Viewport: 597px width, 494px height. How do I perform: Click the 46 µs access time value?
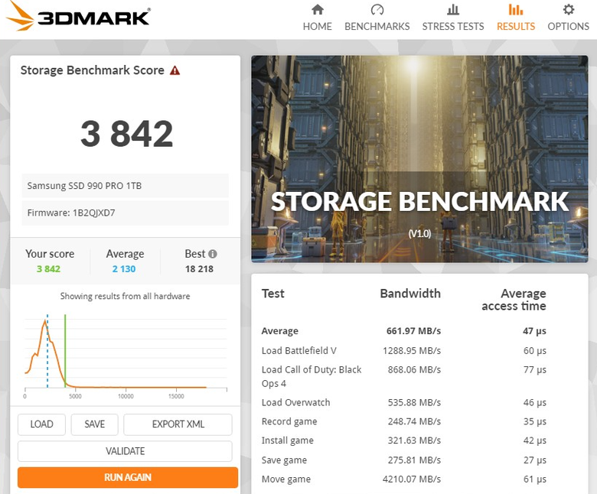pyautogui.click(x=534, y=402)
